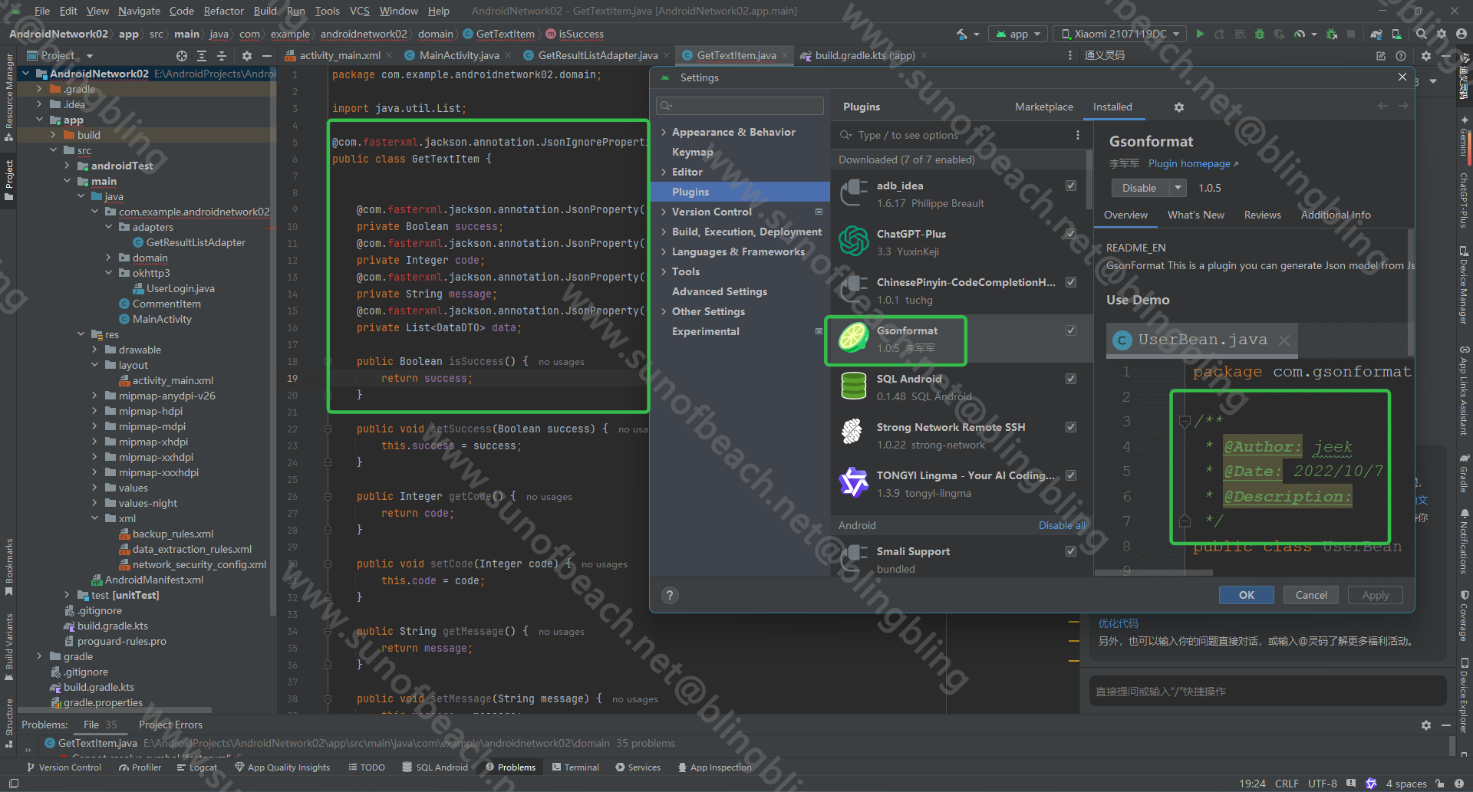
Task: Hide the Project panel with minus icon
Action: tap(266, 56)
